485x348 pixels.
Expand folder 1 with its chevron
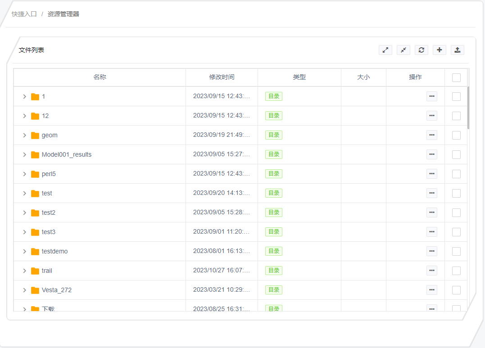click(x=24, y=96)
